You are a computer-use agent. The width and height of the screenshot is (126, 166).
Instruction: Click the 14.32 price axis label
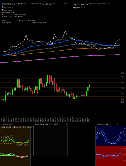[x=122, y=94]
